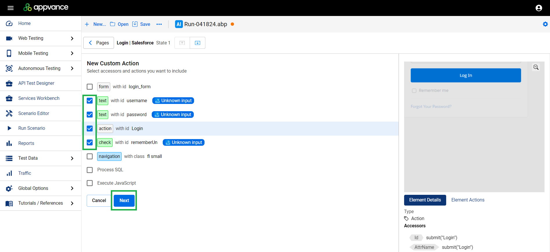Uncheck the action Login checkbox
The width and height of the screenshot is (550, 252).
point(90,129)
